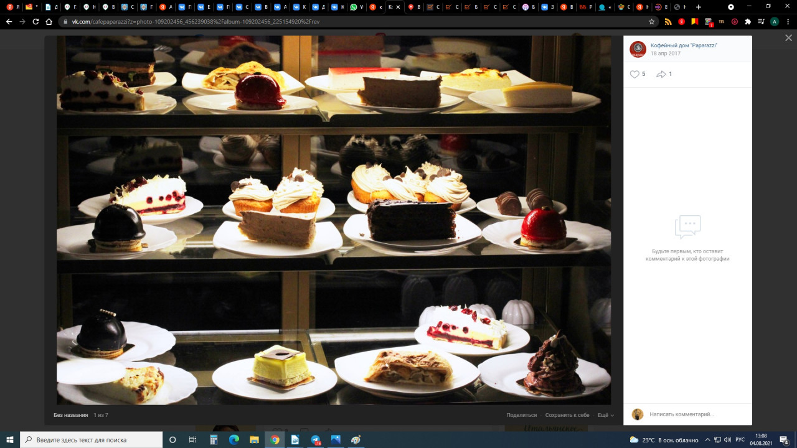The width and height of the screenshot is (797, 448).
Task: Show hidden system tray icons
Action: click(707, 440)
